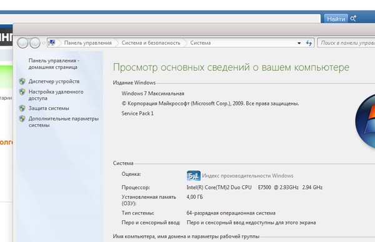The image size is (375, 242).
Task: Open 'Диспетчер устройств' link
Action: (54, 81)
